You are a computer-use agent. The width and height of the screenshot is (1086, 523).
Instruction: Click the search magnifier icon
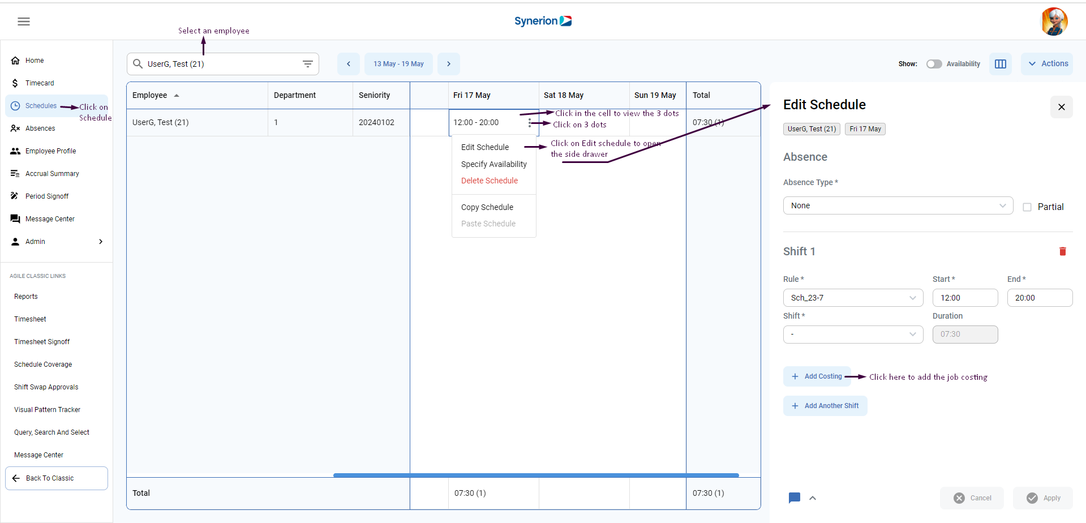coord(138,64)
